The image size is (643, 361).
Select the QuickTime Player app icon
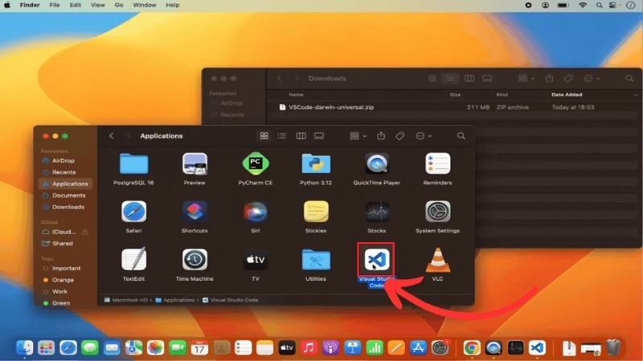tap(376, 164)
